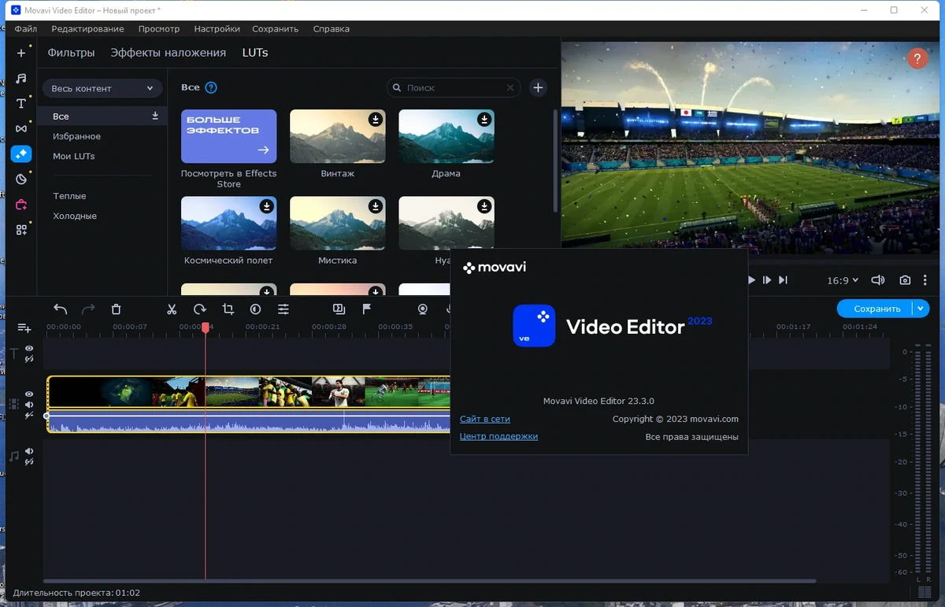Image resolution: width=945 pixels, height=607 pixels.
Task: Switch to the Эффекты наложения tab
Action: (168, 53)
